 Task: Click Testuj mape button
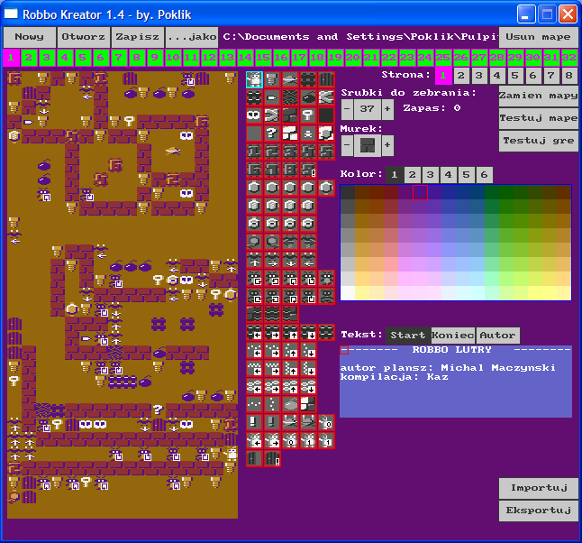tap(539, 118)
